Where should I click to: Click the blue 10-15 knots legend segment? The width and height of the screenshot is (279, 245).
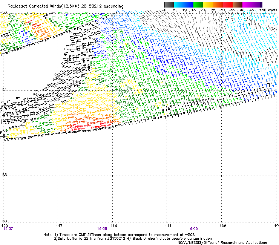[x=189, y=5]
